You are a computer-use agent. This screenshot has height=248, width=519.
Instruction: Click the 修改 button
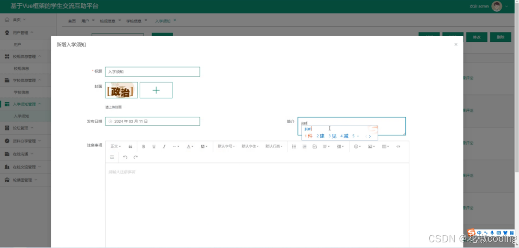click(477, 37)
